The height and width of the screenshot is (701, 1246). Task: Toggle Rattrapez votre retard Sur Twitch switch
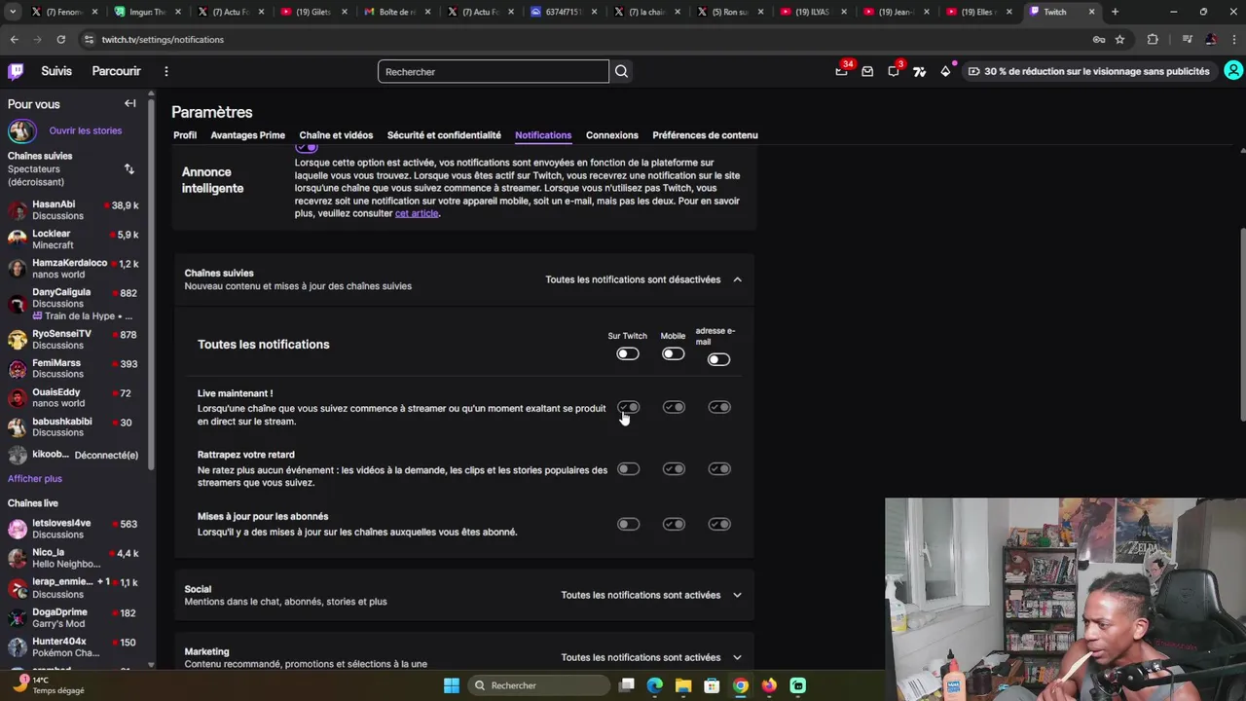(x=629, y=469)
